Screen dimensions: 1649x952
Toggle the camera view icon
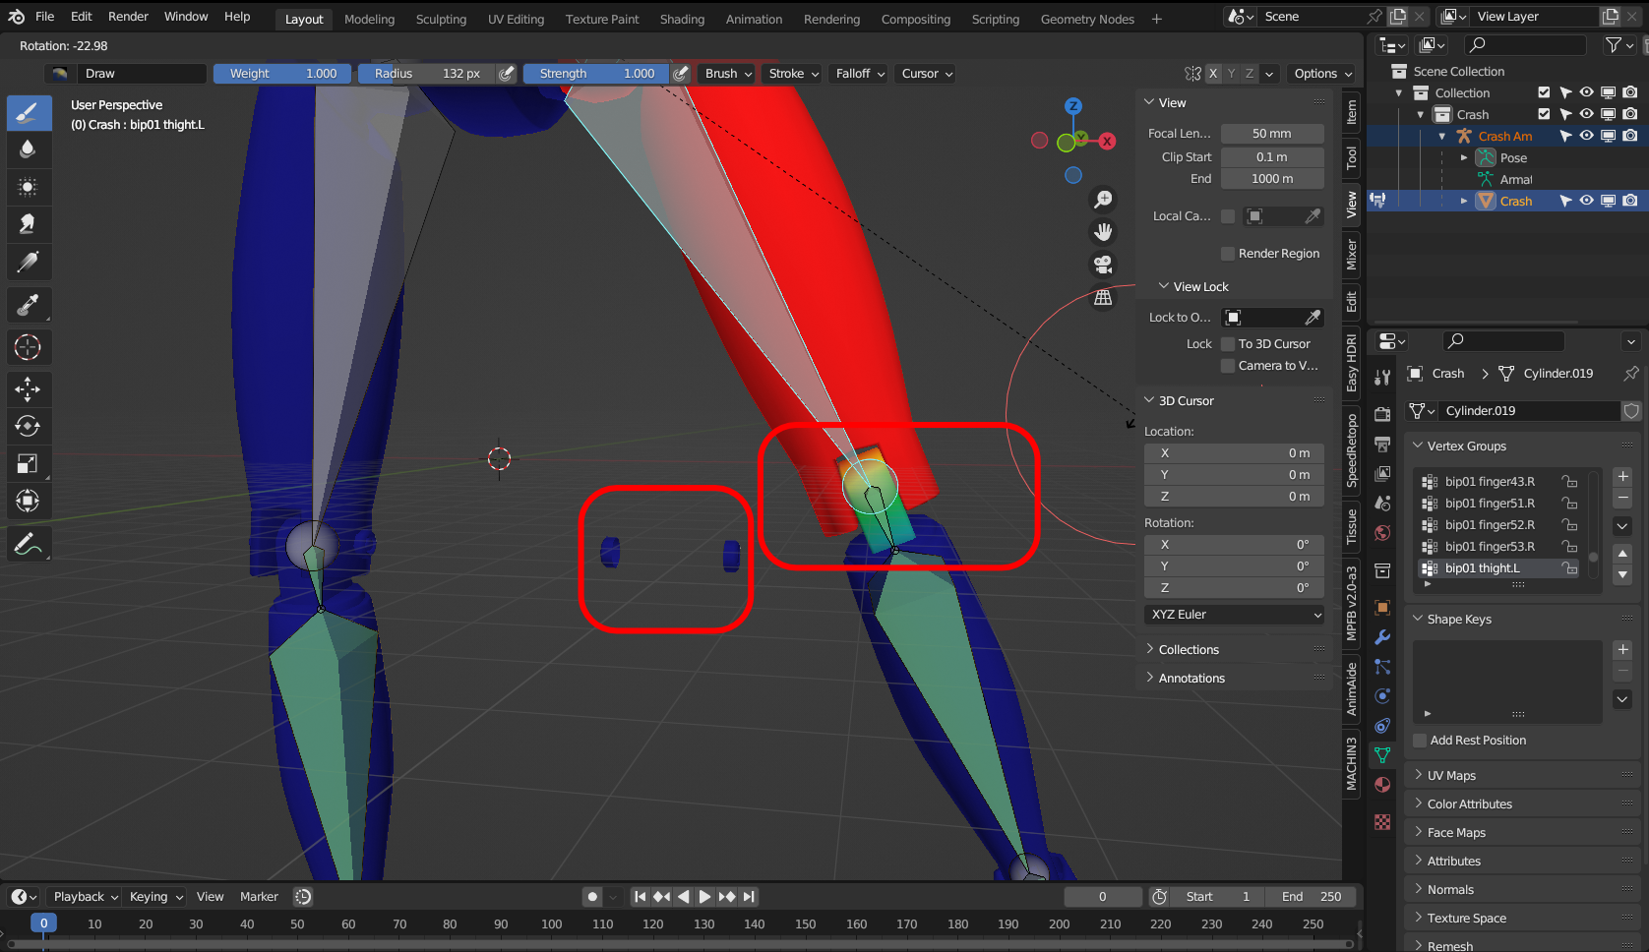pyautogui.click(x=1104, y=265)
